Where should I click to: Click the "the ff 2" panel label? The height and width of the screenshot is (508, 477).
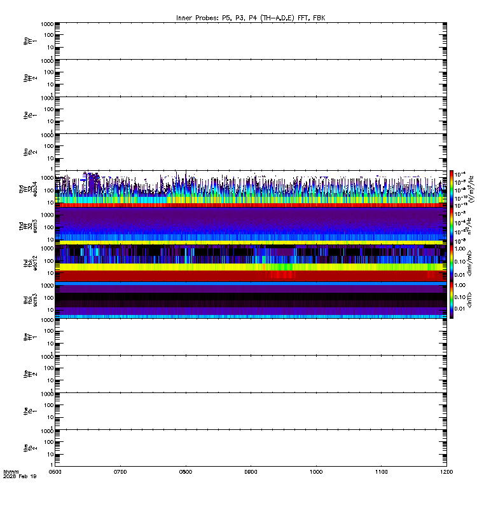30,374
